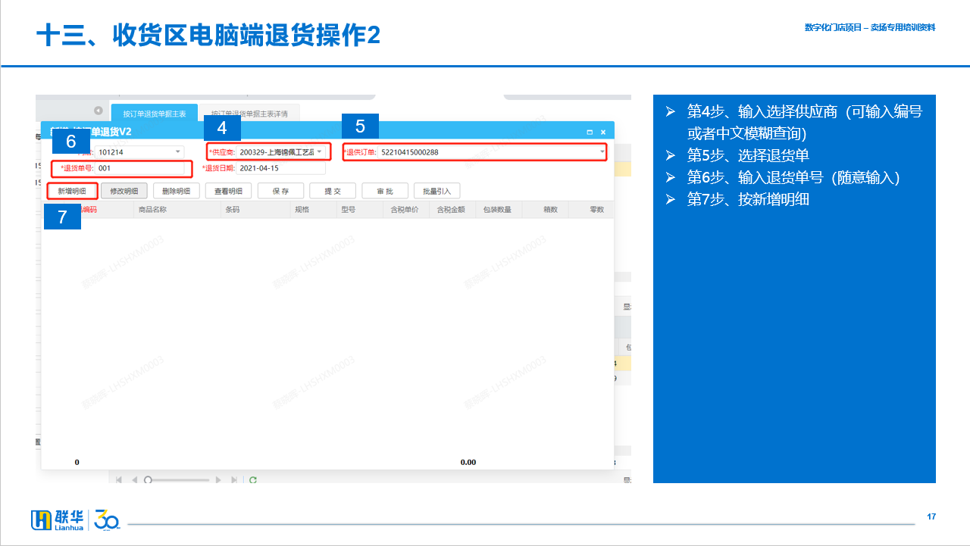Click the 查看明细 button
970x546 pixels.
pos(229,191)
